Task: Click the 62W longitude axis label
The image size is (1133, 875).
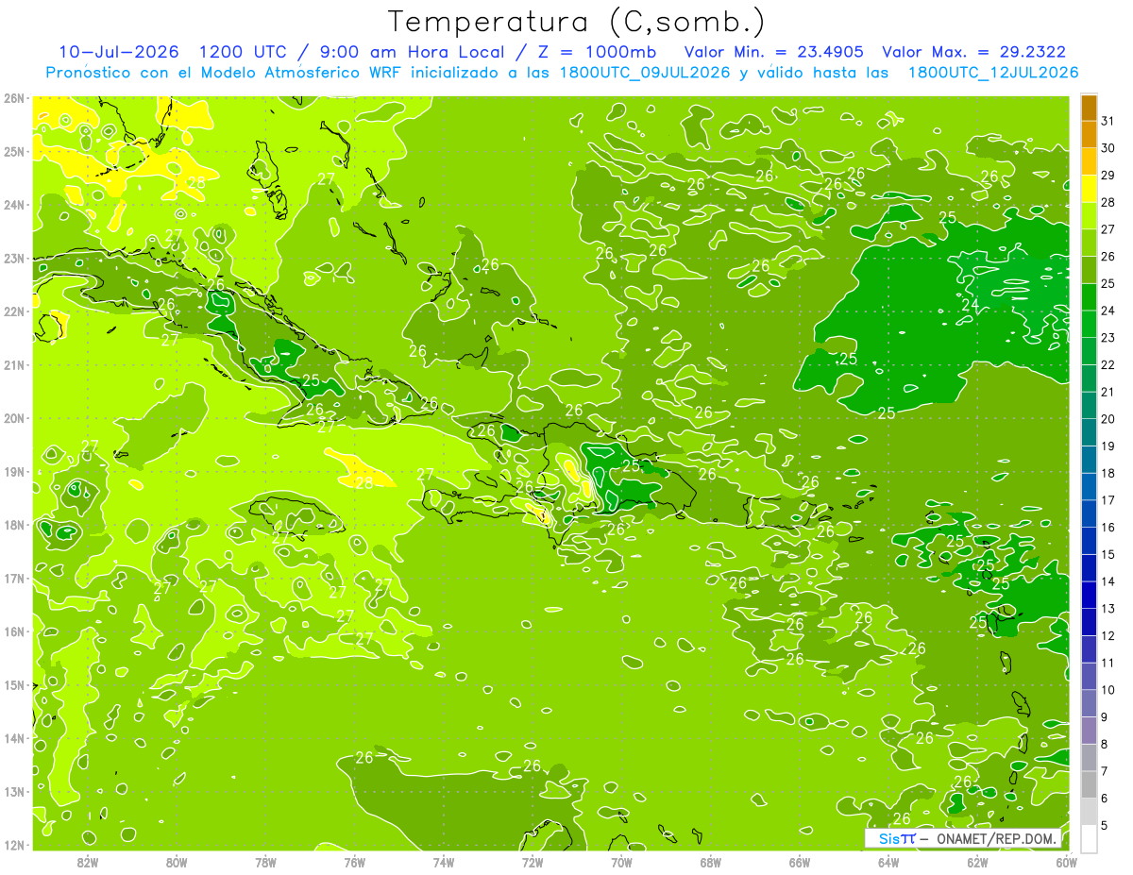Action: 977,861
